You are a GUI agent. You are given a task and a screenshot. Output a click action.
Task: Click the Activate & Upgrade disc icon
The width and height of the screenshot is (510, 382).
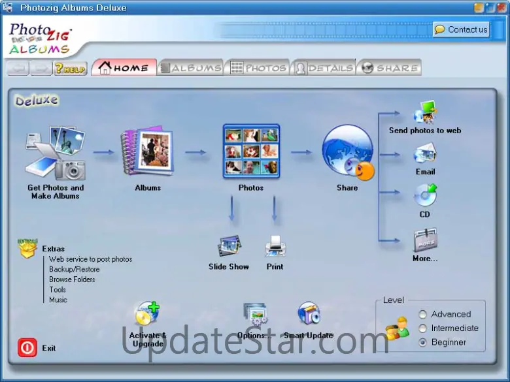(147, 313)
